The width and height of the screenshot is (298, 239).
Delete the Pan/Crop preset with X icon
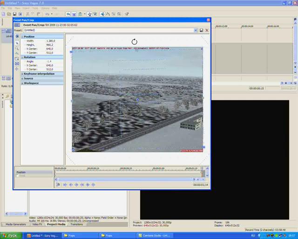[x=207, y=30]
